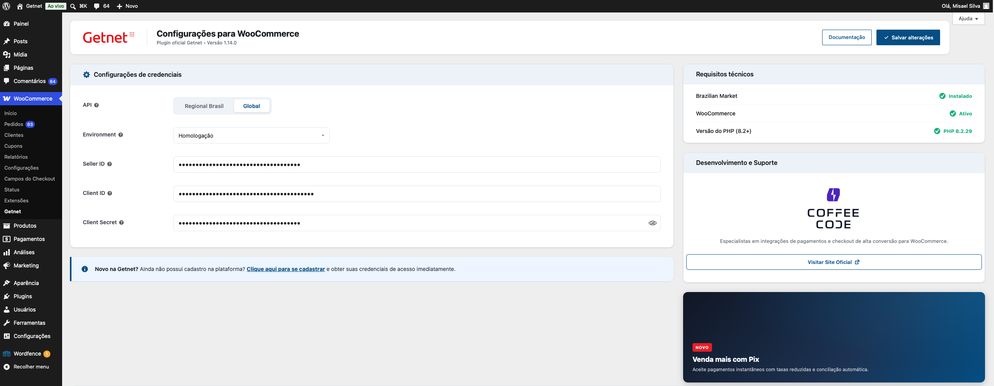Open the Ferramentas menu
Image resolution: width=994 pixels, height=386 pixels.
pyautogui.click(x=29, y=323)
